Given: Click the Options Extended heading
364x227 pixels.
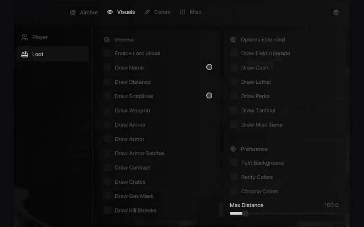Looking at the screenshot, I should pos(263,40).
